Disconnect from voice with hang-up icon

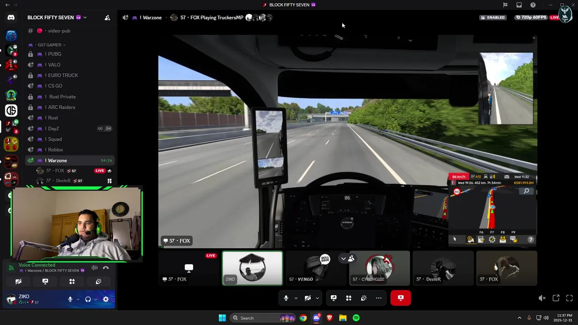[x=106, y=268]
